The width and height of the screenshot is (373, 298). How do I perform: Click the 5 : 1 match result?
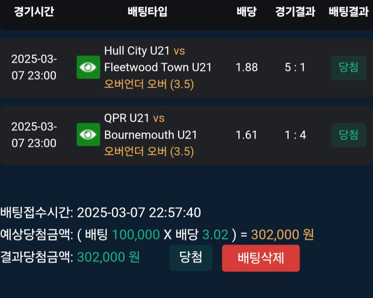[295, 67]
